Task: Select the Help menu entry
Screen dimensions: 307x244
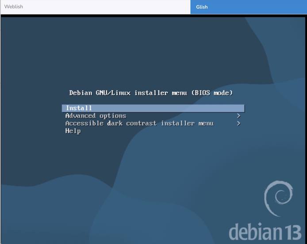Action: click(153, 131)
